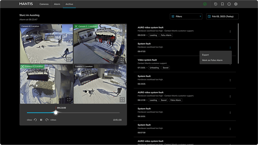Open settings via the gear icon
Viewport: 258px width, 145px height.
point(236,4)
